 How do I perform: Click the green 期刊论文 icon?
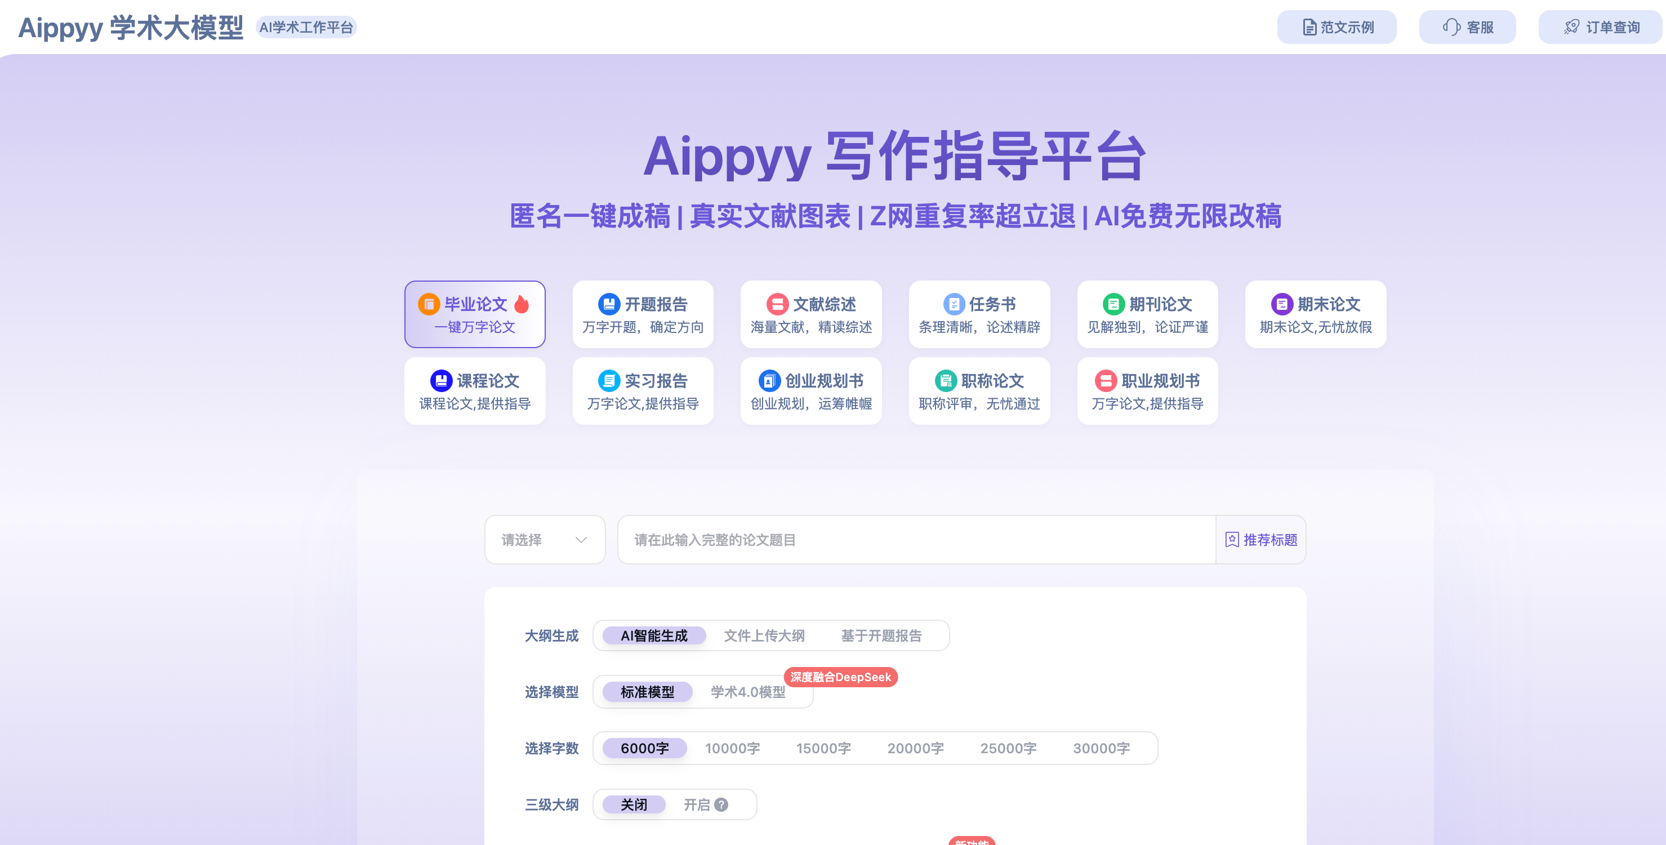pyautogui.click(x=1113, y=304)
